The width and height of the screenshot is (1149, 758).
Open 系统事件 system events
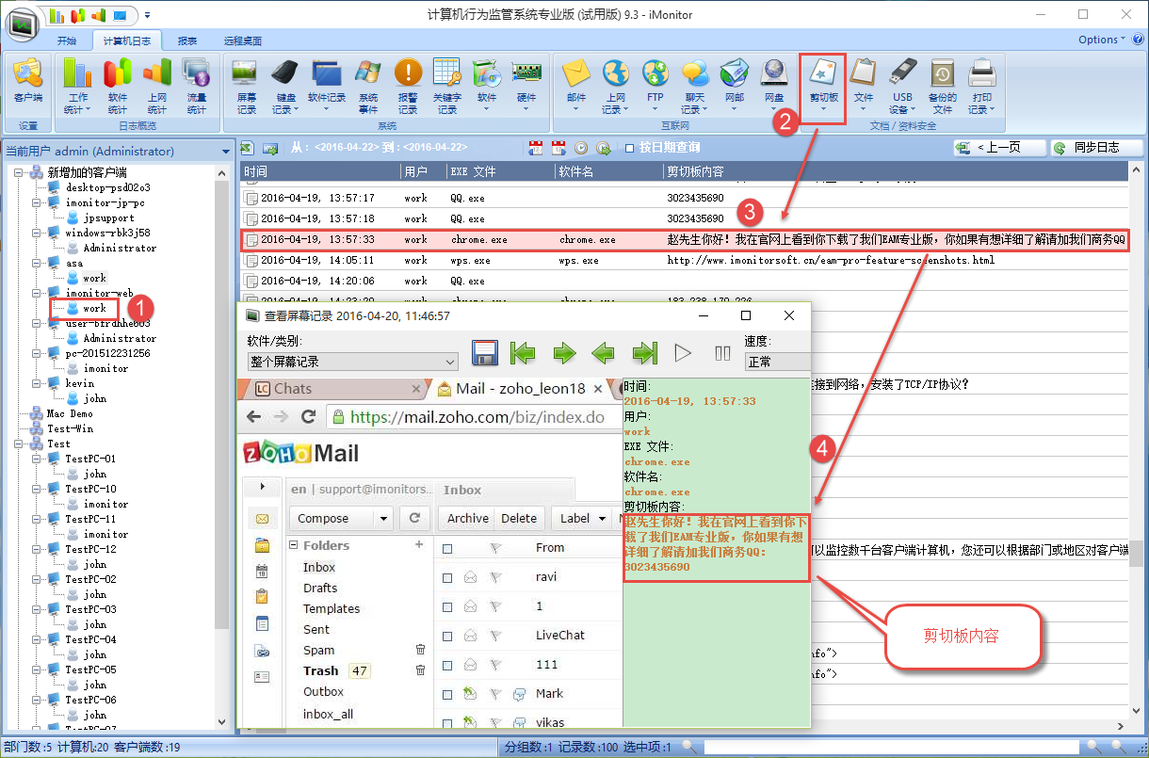[x=368, y=86]
